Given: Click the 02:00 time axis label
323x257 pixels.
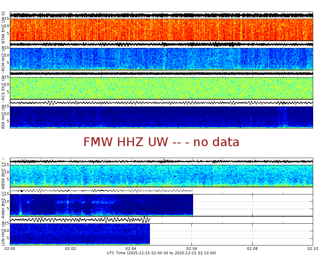Looking at the screenshot, I should click(x=10, y=249).
